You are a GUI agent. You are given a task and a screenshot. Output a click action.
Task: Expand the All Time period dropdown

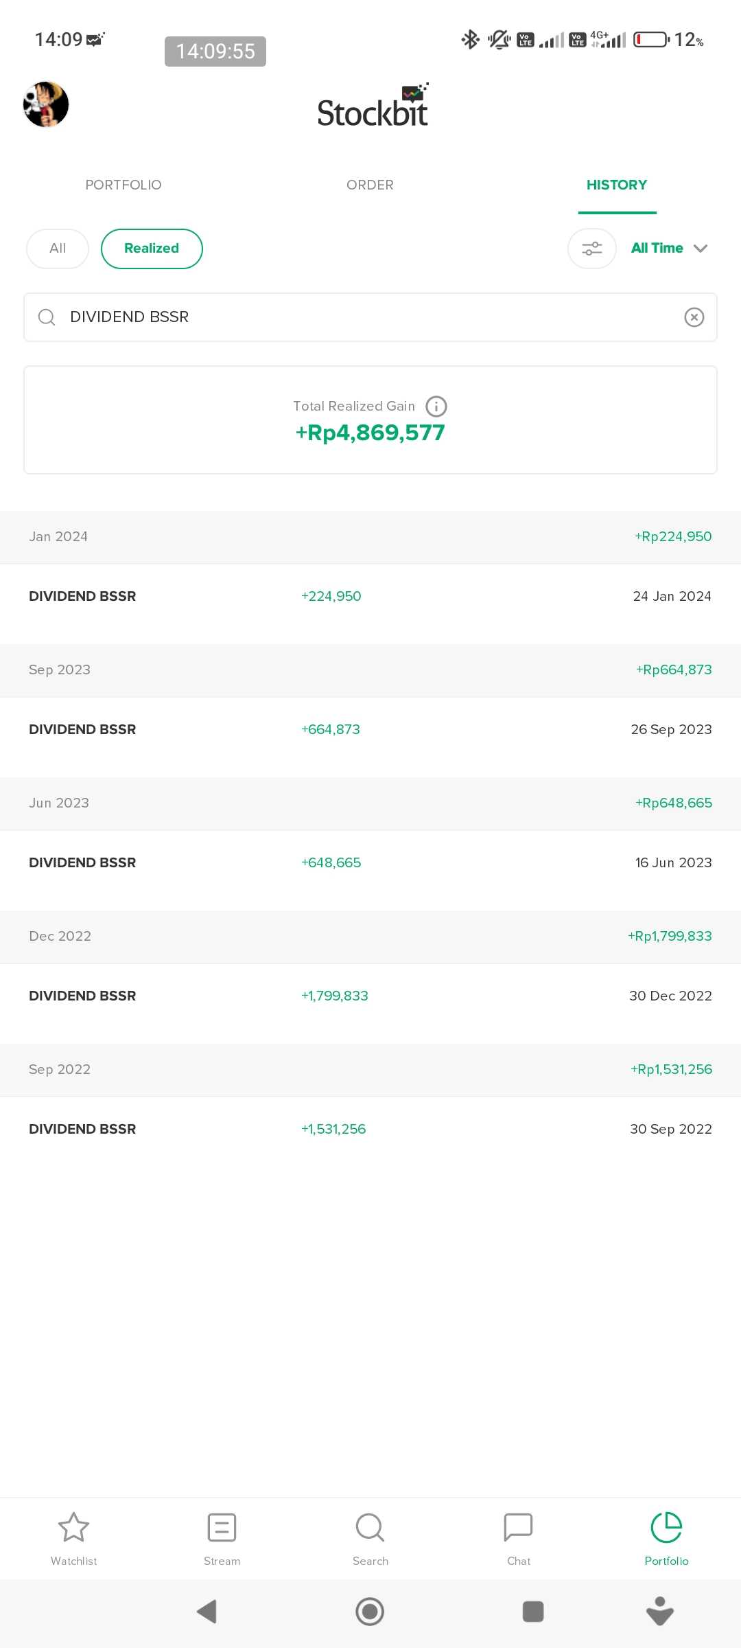(669, 249)
